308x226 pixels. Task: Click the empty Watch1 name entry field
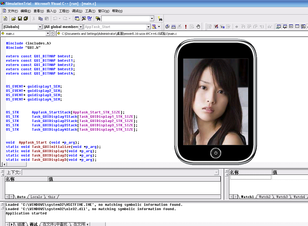(251, 177)
